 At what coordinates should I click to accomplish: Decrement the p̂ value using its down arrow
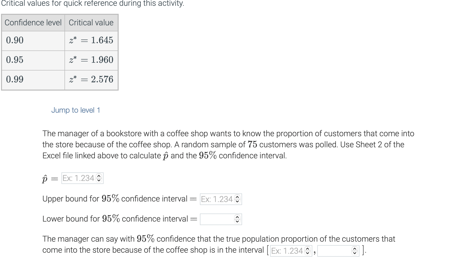[99, 180]
